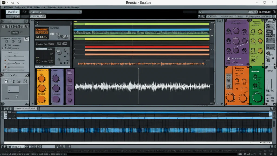Click the left small knob on the orange rack
Image resolution: width=277 pixels, height=156 pixels.
click(237, 81)
